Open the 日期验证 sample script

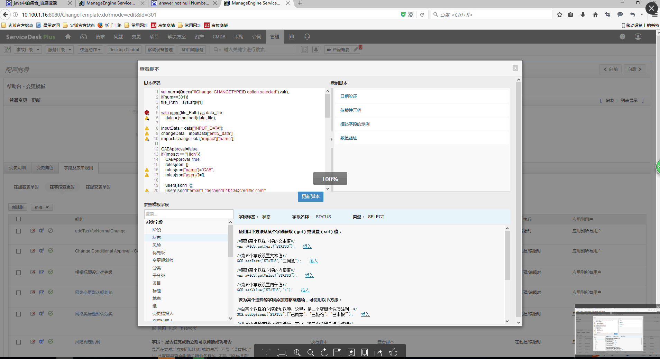tap(349, 96)
